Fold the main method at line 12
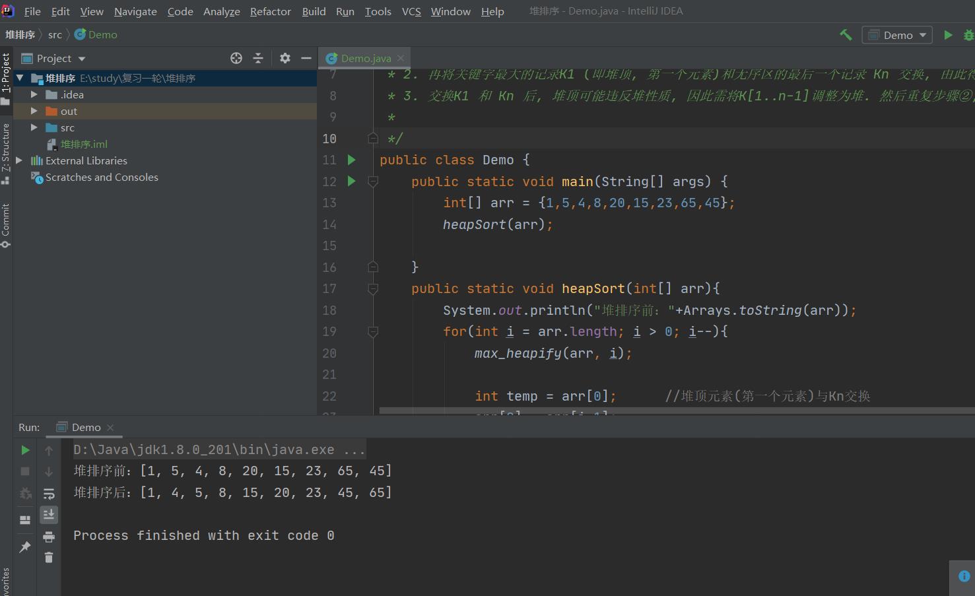This screenshot has width=975, height=596. [372, 182]
